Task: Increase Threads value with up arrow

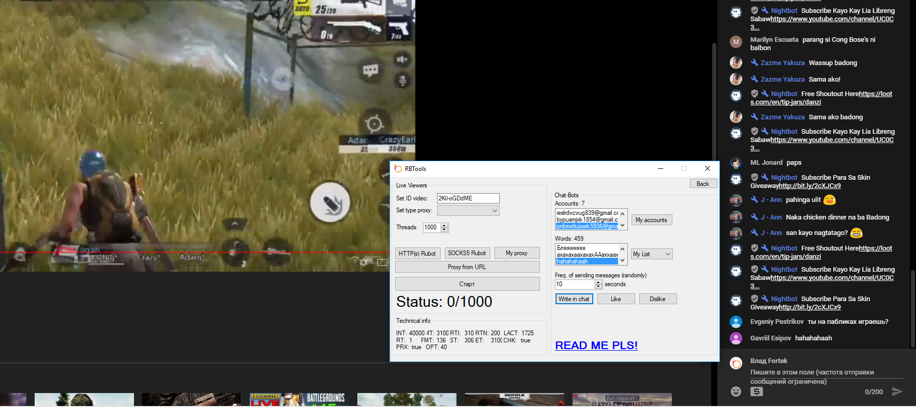Action: pyautogui.click(x=444, y=225)
